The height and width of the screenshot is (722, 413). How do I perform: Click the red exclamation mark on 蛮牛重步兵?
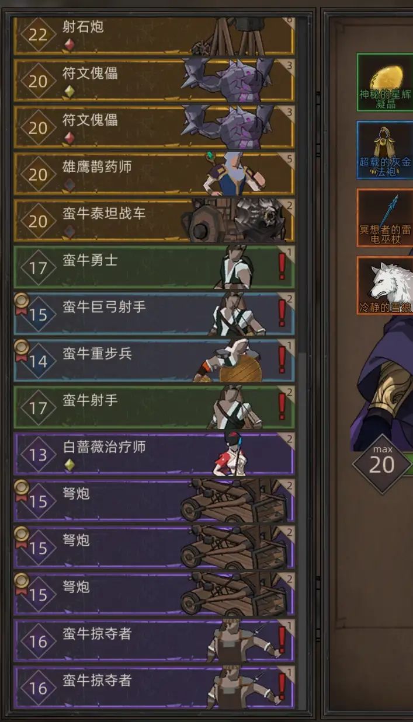pos(283,360)
